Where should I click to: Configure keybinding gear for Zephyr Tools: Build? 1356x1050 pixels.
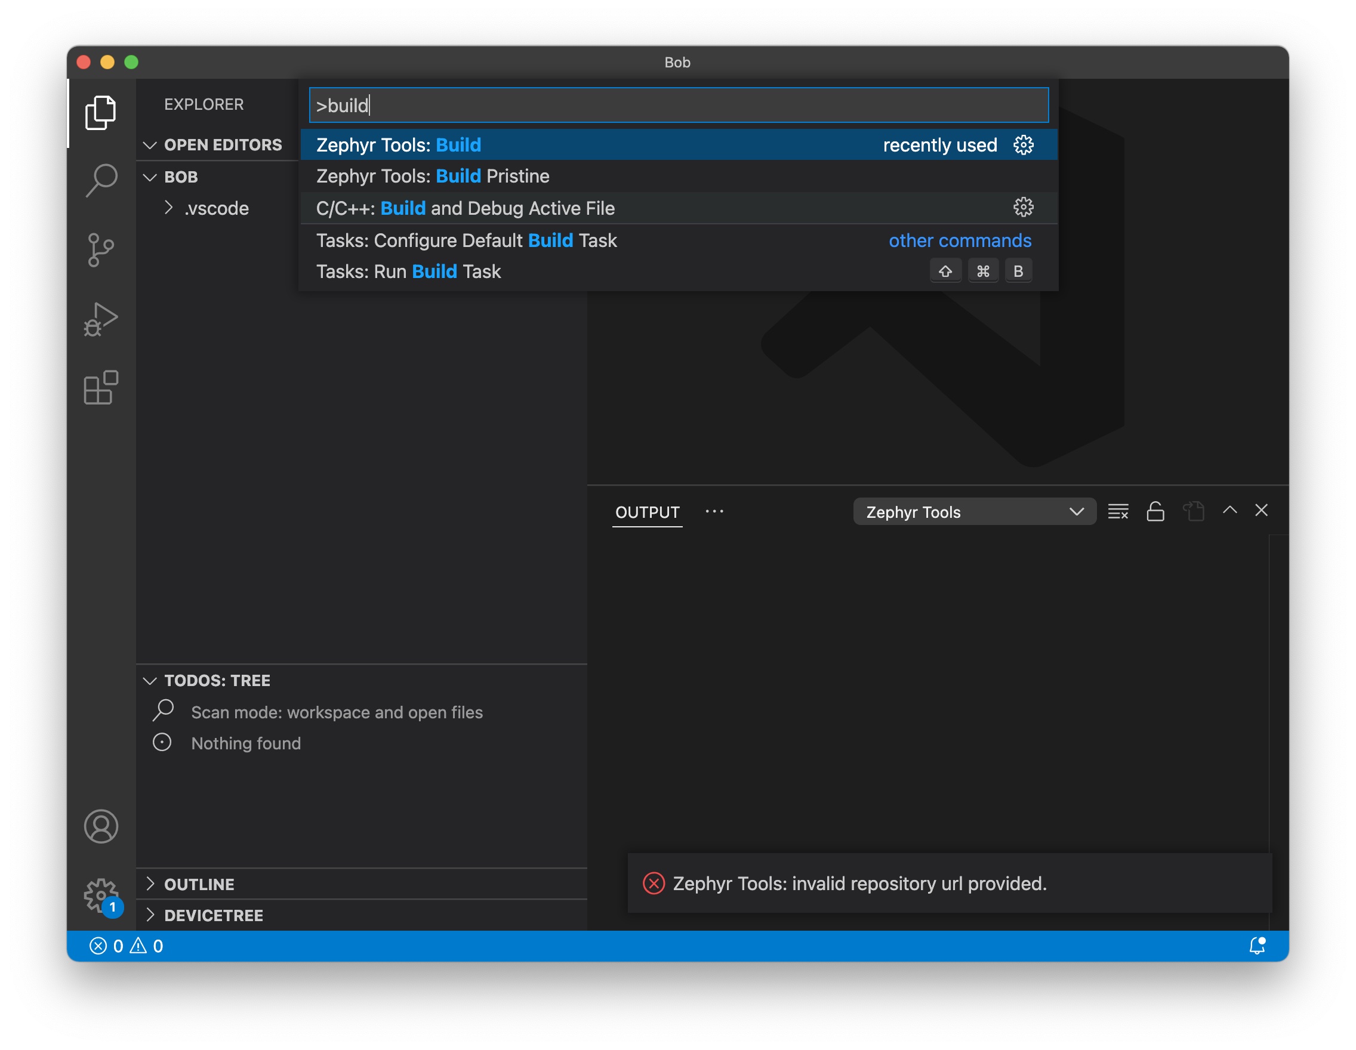tap(1023, 144)
